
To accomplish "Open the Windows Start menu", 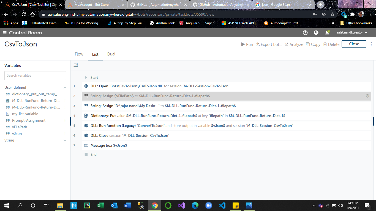I will 7,206.
